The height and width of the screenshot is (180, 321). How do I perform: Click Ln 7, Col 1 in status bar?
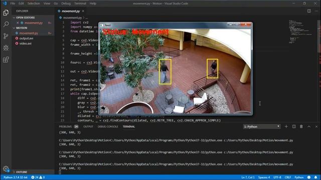pos(248,177)
